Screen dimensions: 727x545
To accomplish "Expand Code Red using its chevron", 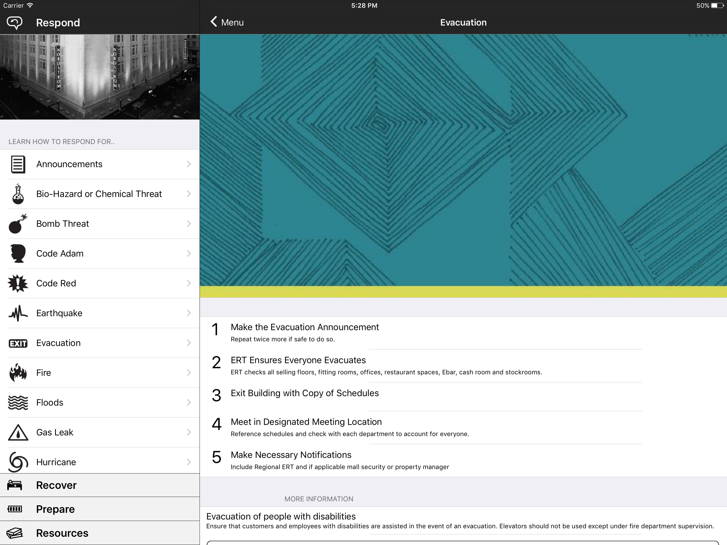I will pyautogui.click(x=189, y=283).
